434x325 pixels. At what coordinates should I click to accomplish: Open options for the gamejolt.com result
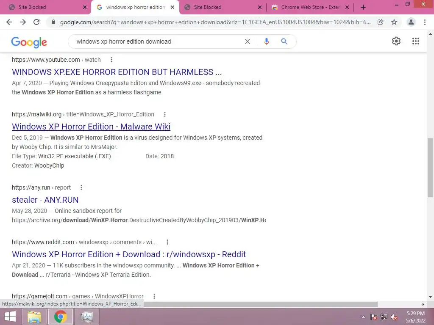[x=154, y=296]
